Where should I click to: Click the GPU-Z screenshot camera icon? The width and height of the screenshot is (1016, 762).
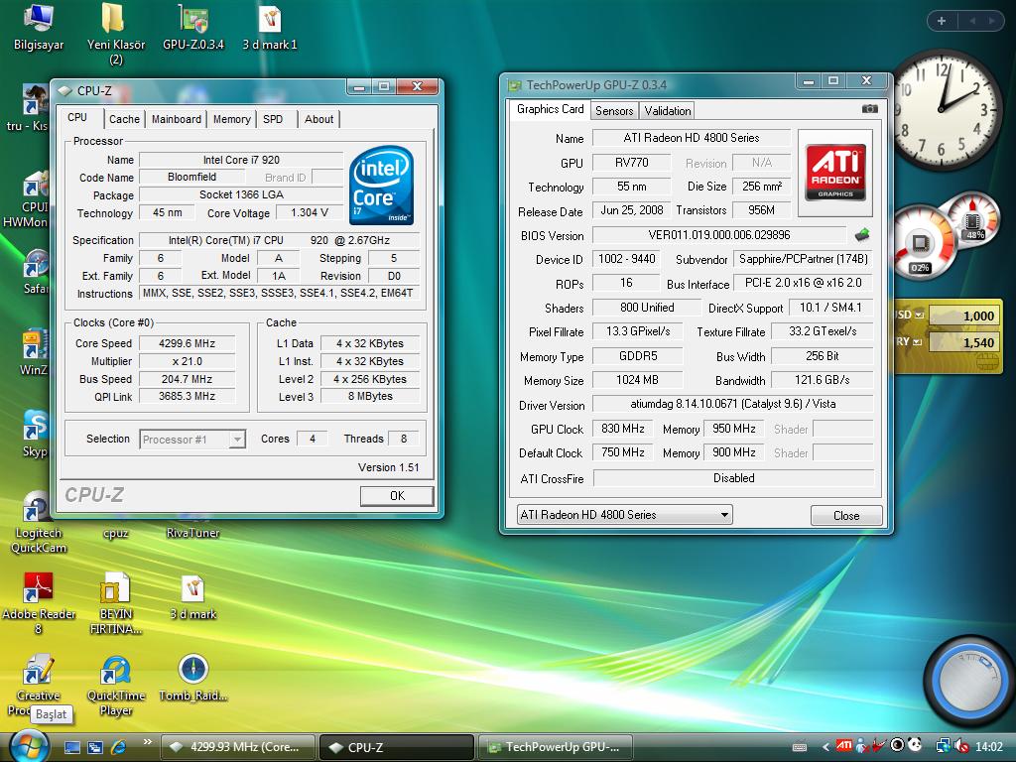pos(869,109)
